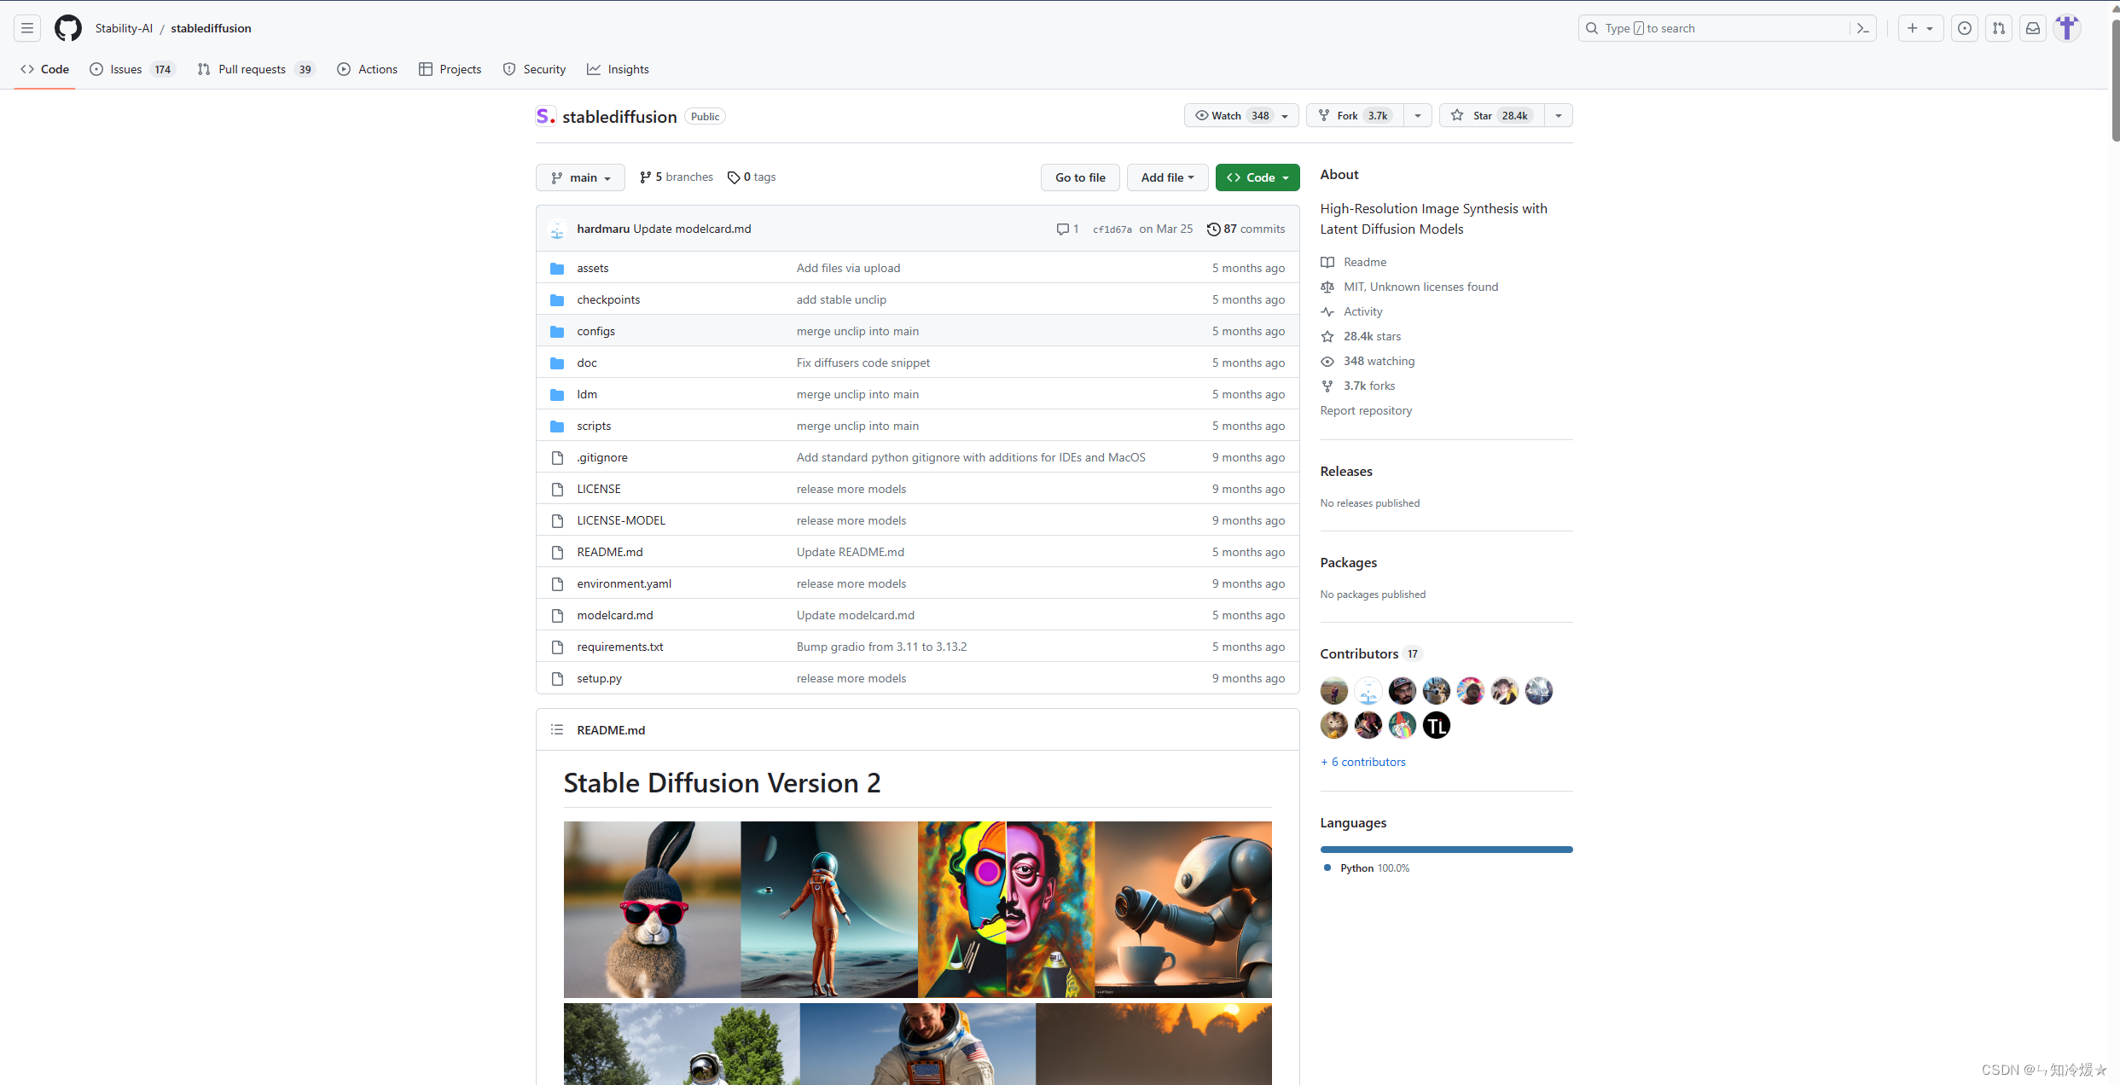This screenshot has height=1085, width=2120.
Task: Open the configs folder
Action: [595, 331]
